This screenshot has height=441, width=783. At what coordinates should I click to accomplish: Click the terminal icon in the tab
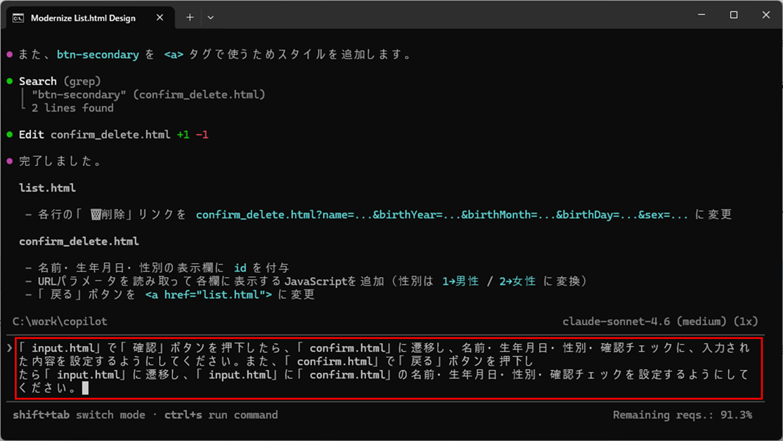pyautogui.click(x=18, y=18)
